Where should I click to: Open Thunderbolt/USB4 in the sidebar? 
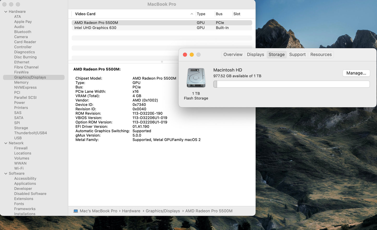(31, 133)
